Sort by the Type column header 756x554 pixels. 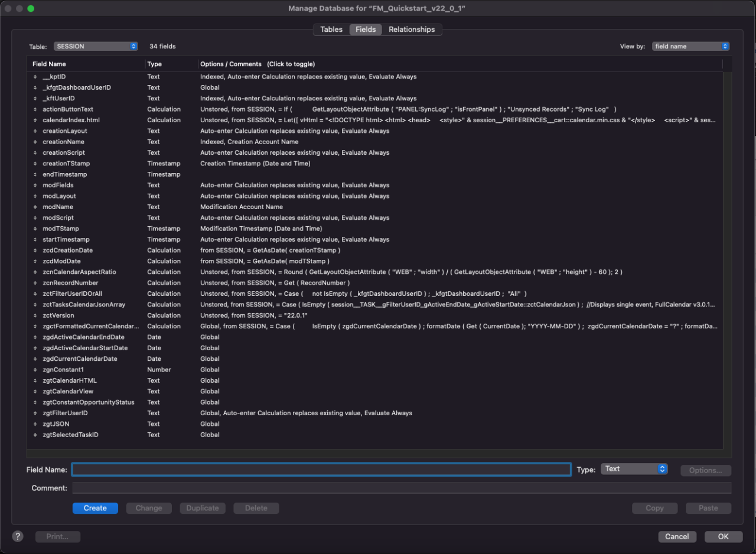coord(171,64)
